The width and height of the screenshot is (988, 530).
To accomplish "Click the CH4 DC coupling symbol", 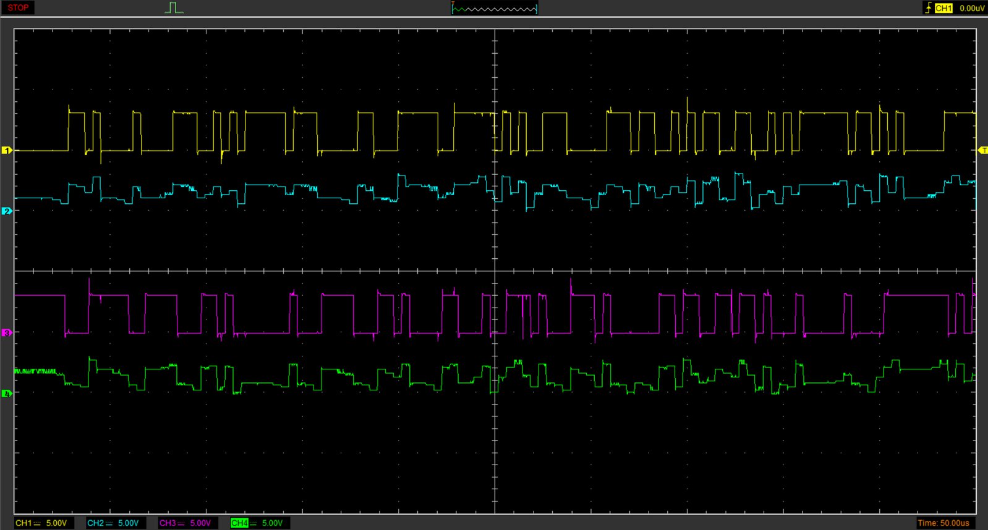I will [x=253, y=523].
